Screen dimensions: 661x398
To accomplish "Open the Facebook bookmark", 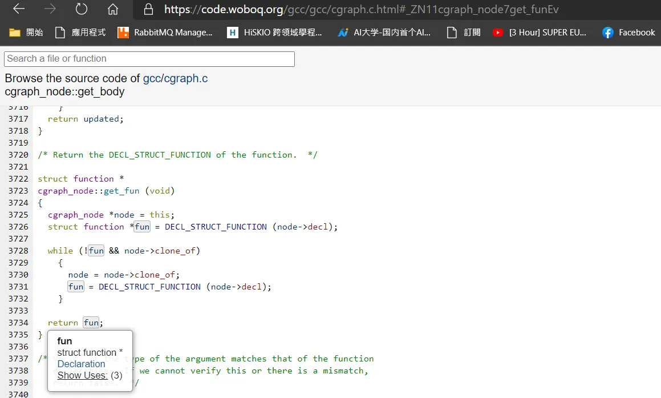I will (628, 33).
